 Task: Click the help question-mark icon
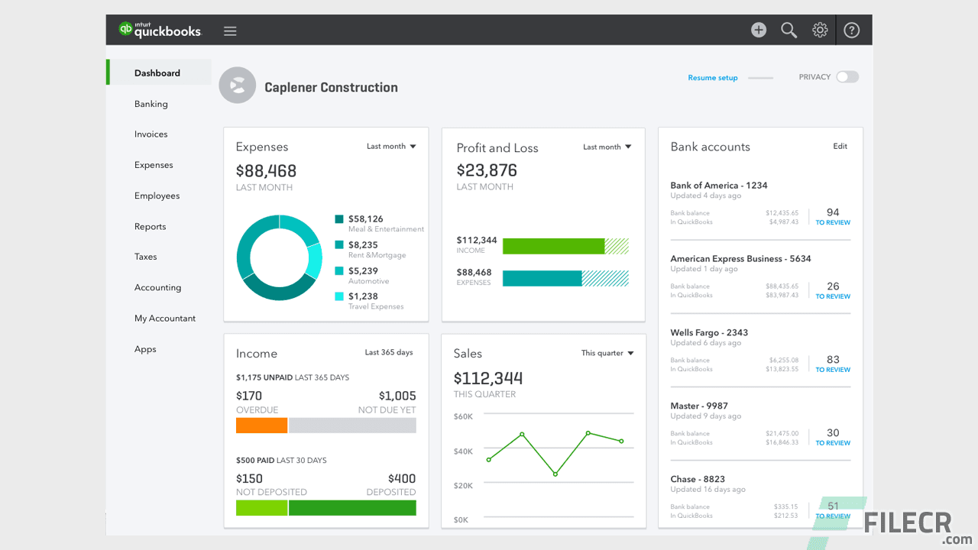(x=851, y=29)
